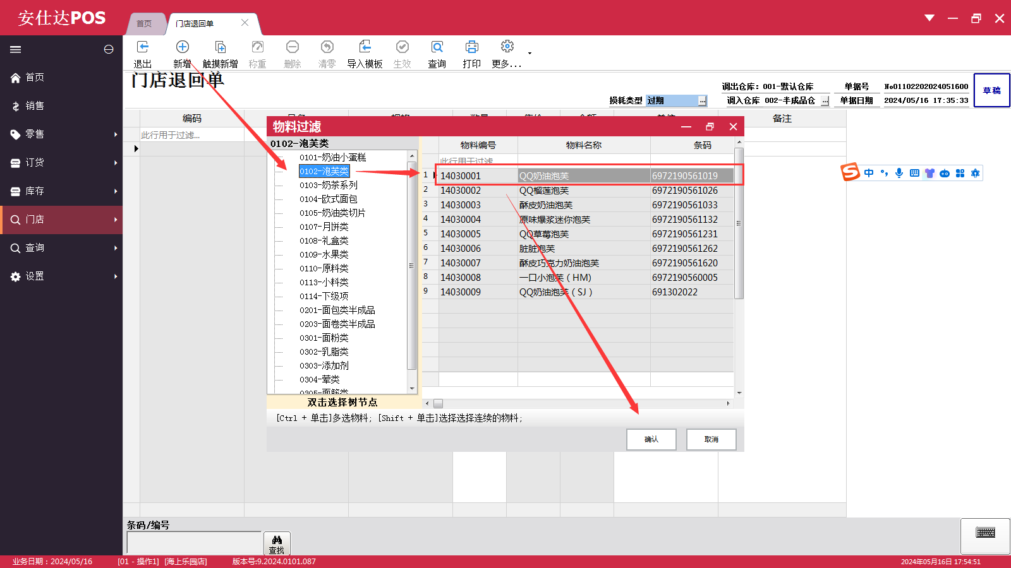Expand the 设置 sidebar menu
The height and width of the screenshot is (568, 1011).
pos(61,276)
